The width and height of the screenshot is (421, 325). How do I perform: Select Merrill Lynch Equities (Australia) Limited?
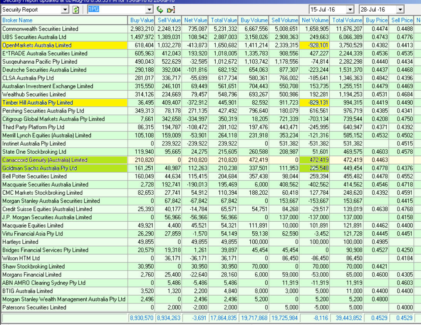(47, 135)
